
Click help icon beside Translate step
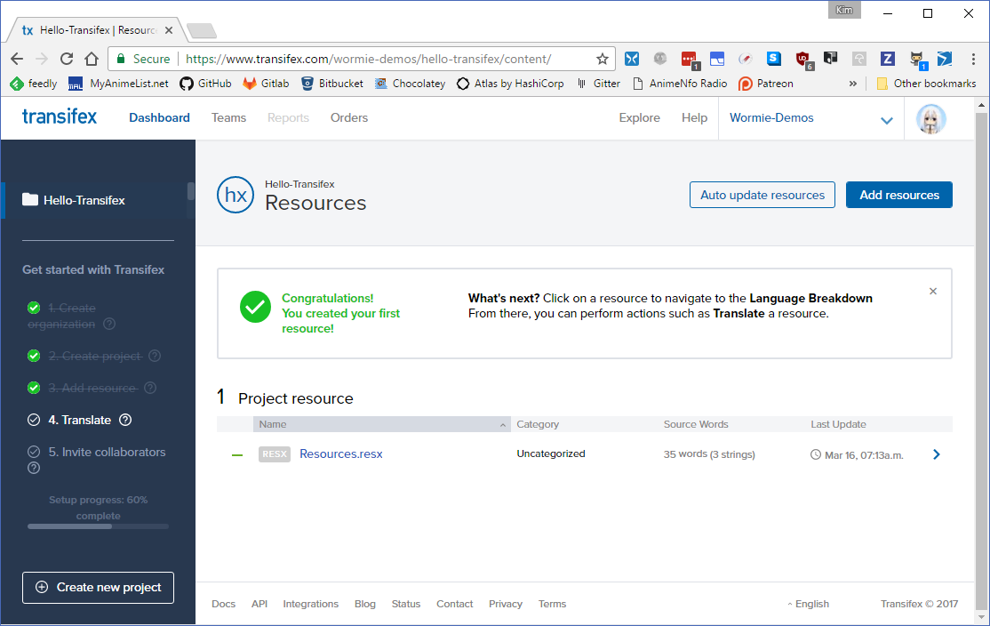(125, 420)
